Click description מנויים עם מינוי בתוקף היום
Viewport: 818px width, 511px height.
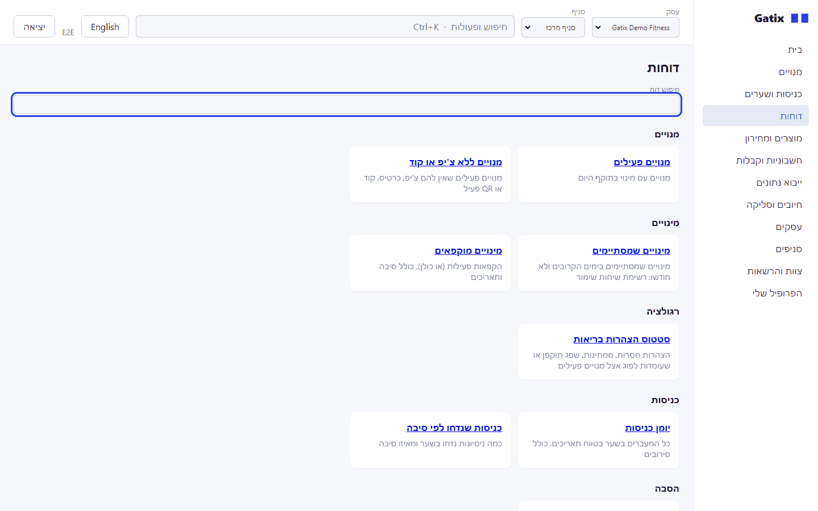point(624,178)
